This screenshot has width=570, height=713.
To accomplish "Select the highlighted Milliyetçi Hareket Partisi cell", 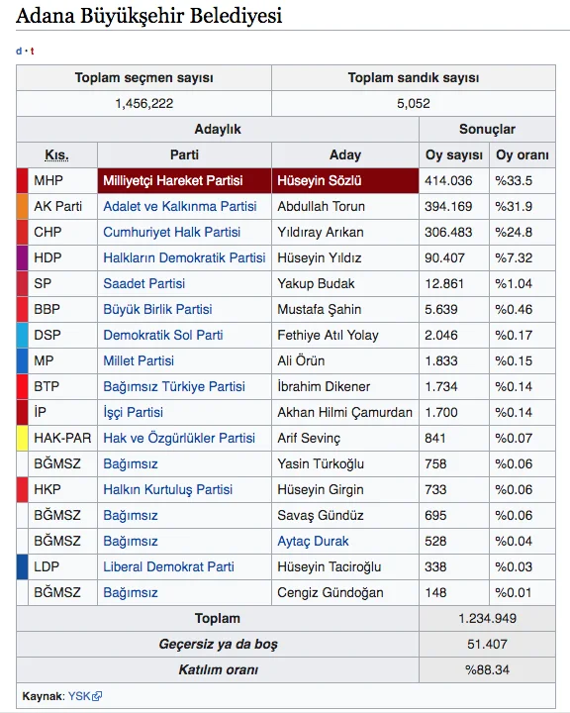I will pos(184,180).
